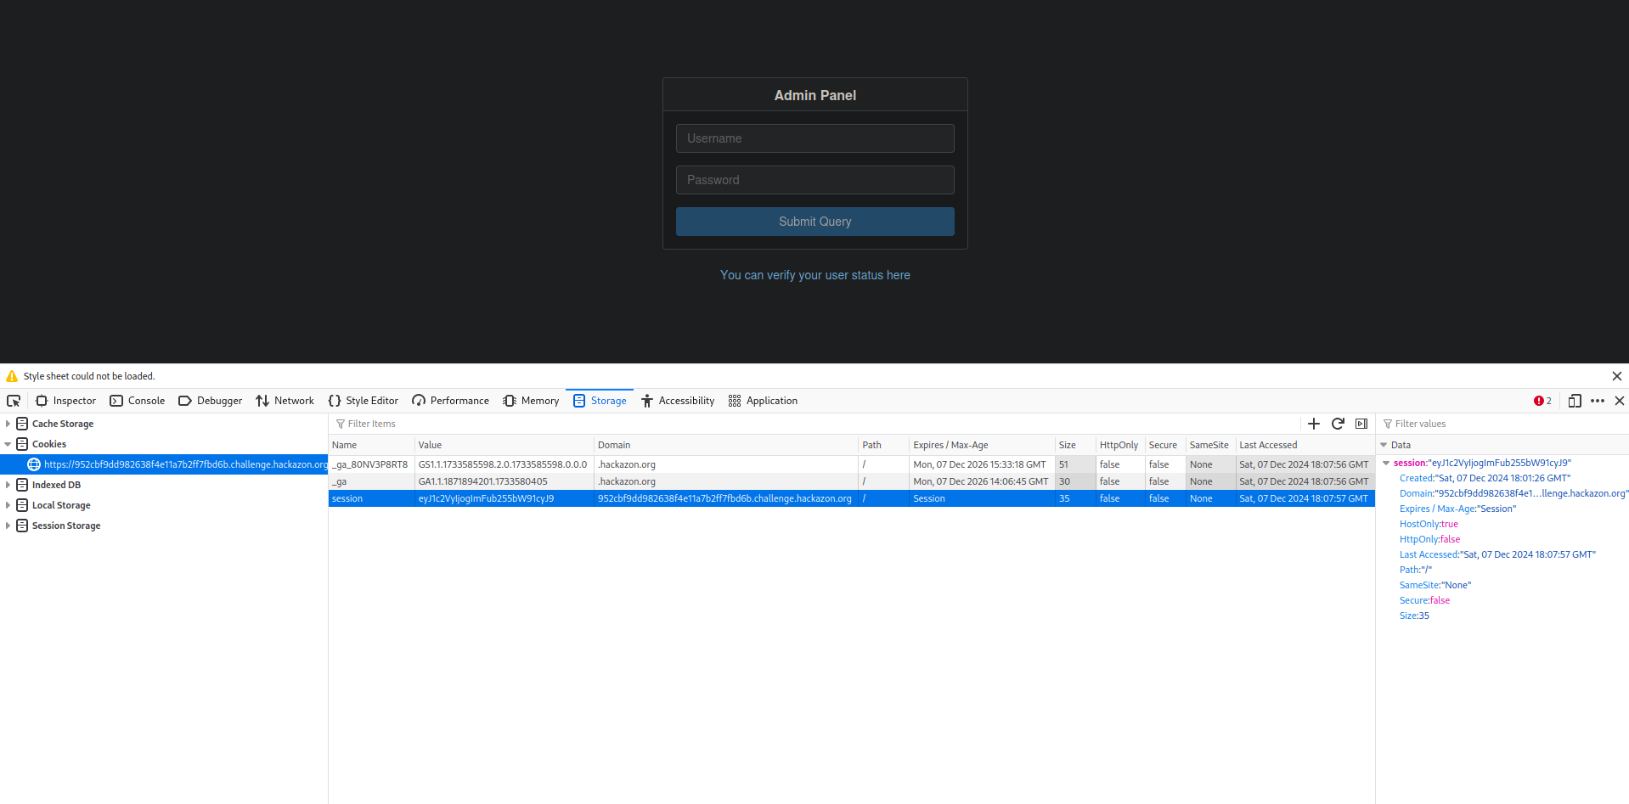Click the HostOnly:true entry in sidebar
Viewport: 1629px width, 804px height.
pyautogui.click(x=1429, y=524)
